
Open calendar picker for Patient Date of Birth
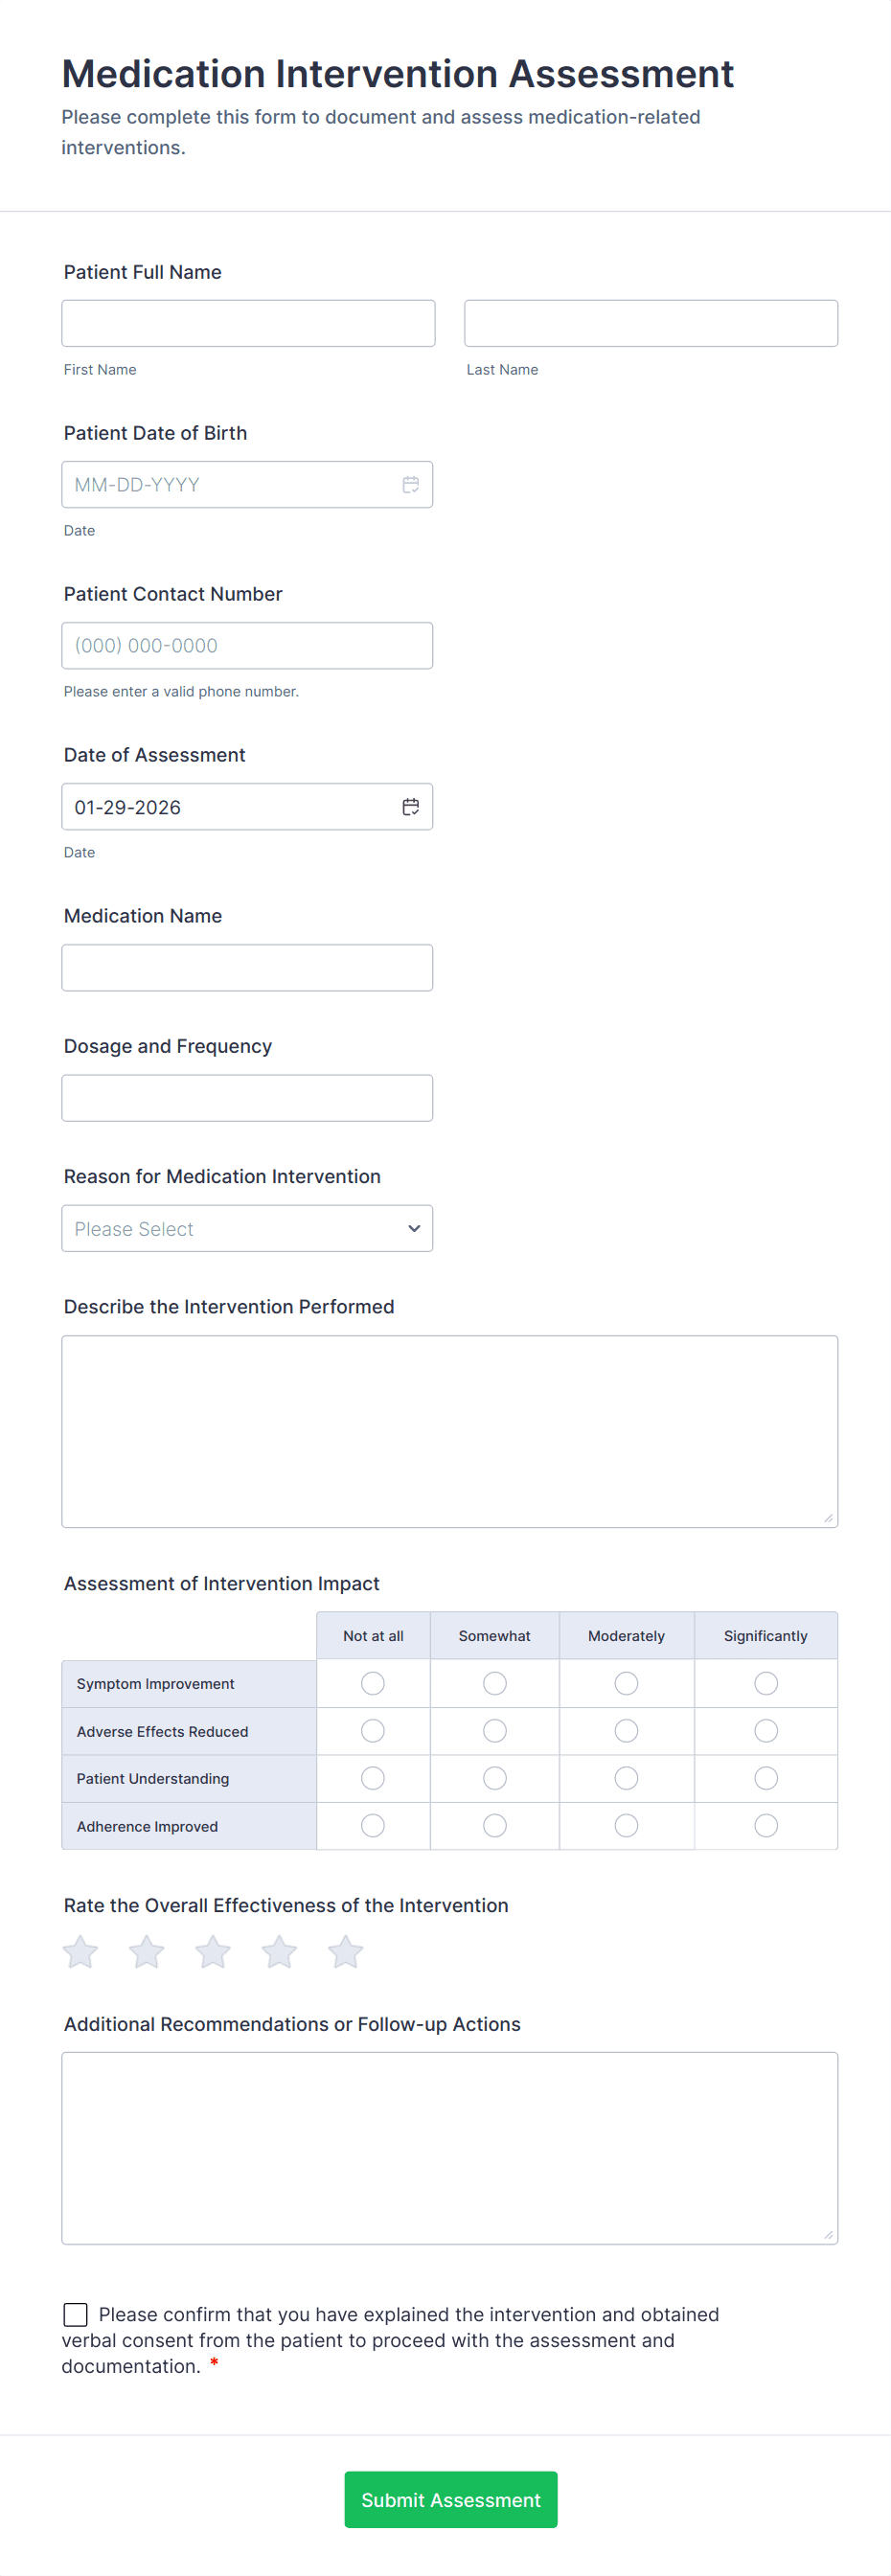(410, 485)
